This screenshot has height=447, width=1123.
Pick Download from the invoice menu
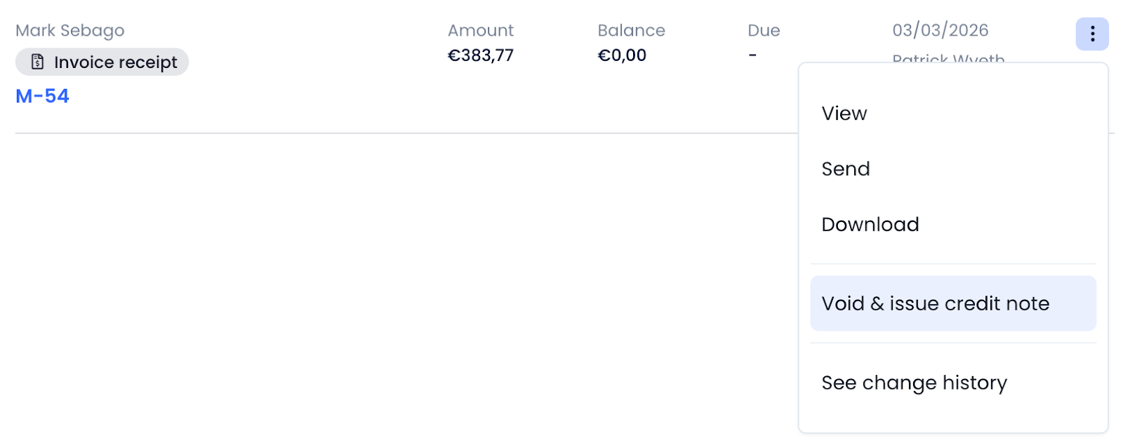[870, 224]
